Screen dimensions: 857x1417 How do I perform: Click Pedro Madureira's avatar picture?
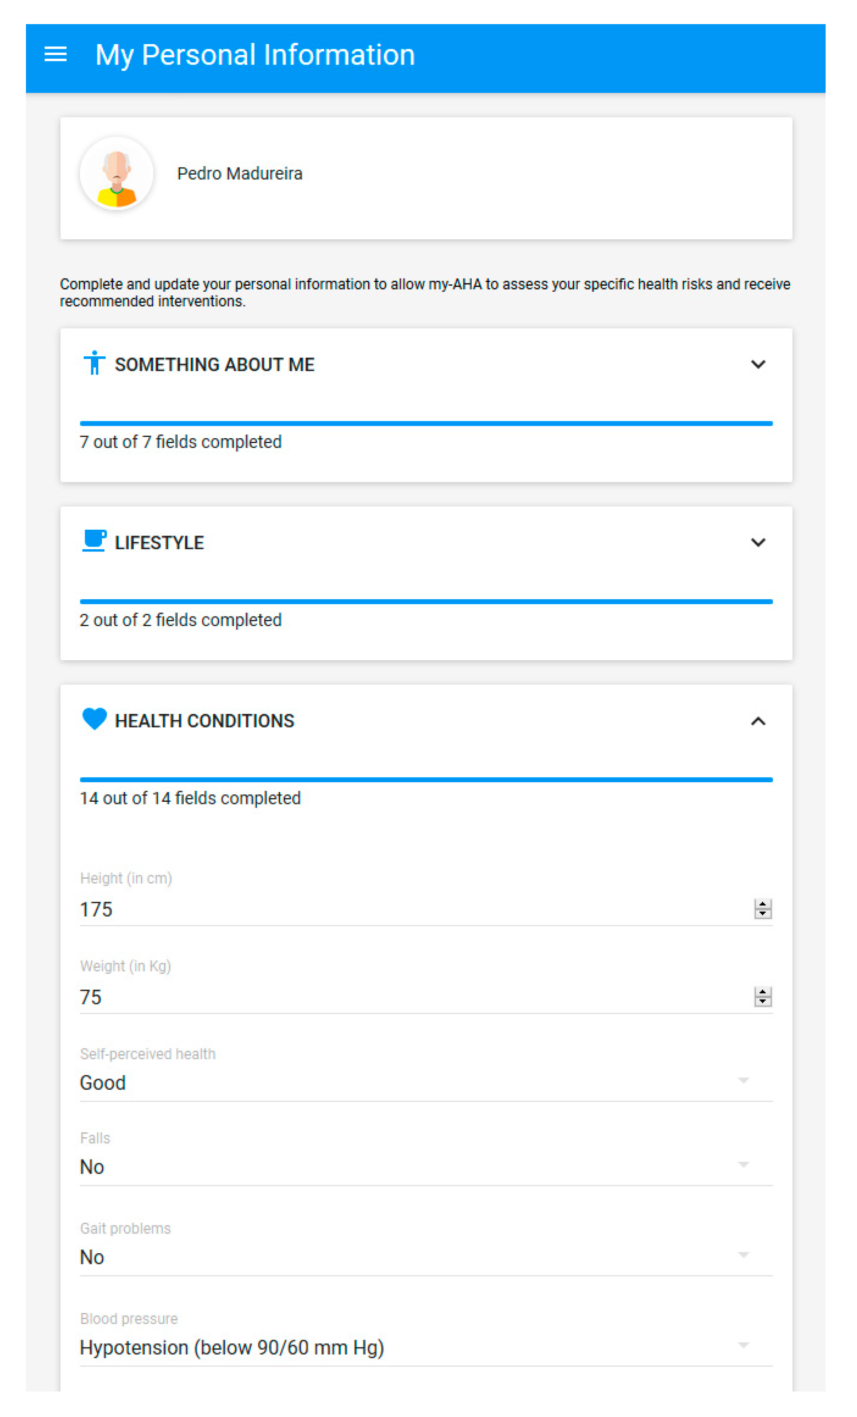117,174
